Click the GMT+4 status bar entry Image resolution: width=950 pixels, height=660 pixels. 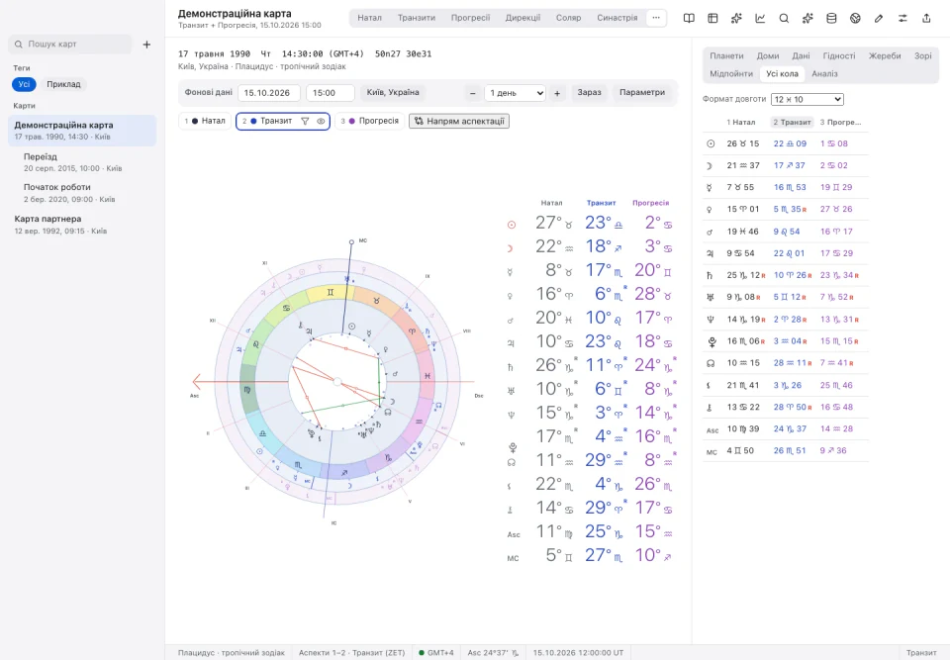click(436, 653)
